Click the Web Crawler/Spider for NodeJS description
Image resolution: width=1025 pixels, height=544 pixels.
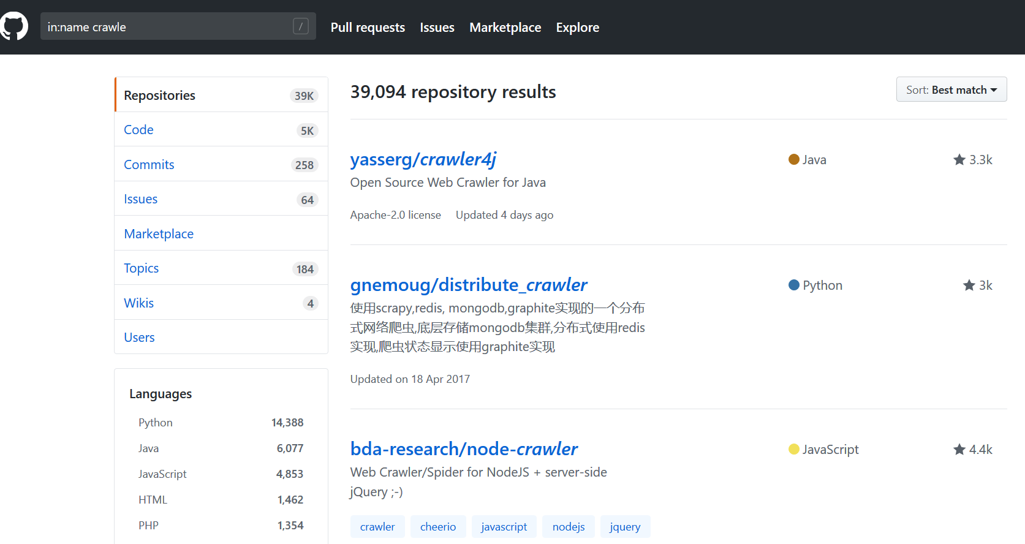tap(478, 482)
